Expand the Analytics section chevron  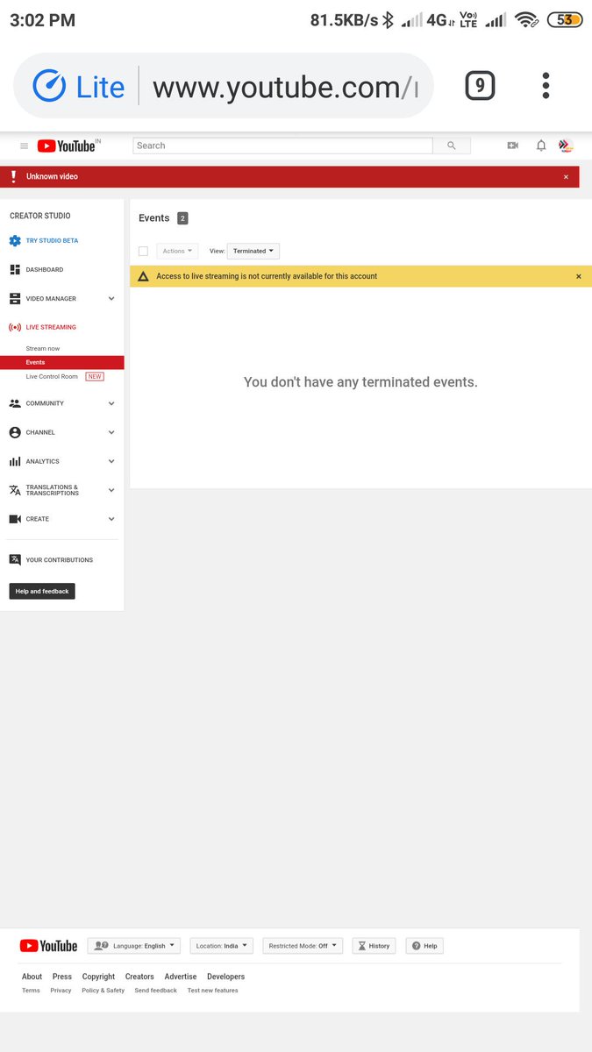point(111,461)
